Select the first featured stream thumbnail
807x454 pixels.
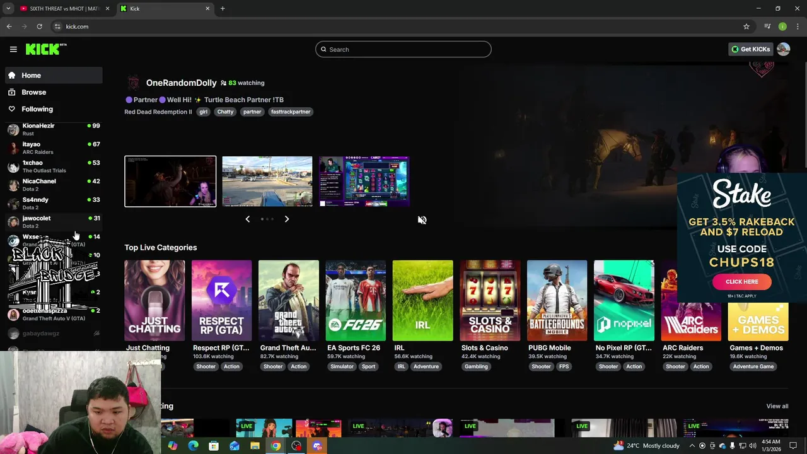(170, 182)
